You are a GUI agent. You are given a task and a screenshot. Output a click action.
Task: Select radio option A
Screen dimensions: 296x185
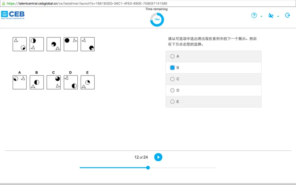pyautogui.click(x=172, y=56)
